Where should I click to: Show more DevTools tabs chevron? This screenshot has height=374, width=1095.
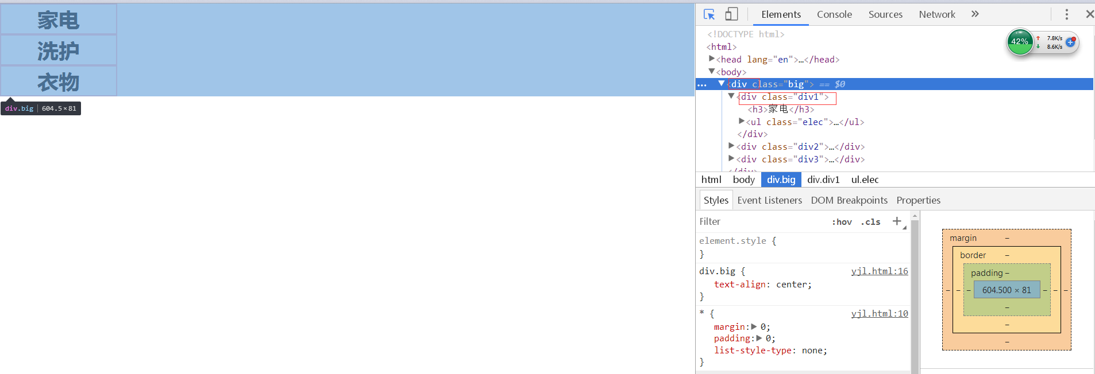(x=975, y=14)
